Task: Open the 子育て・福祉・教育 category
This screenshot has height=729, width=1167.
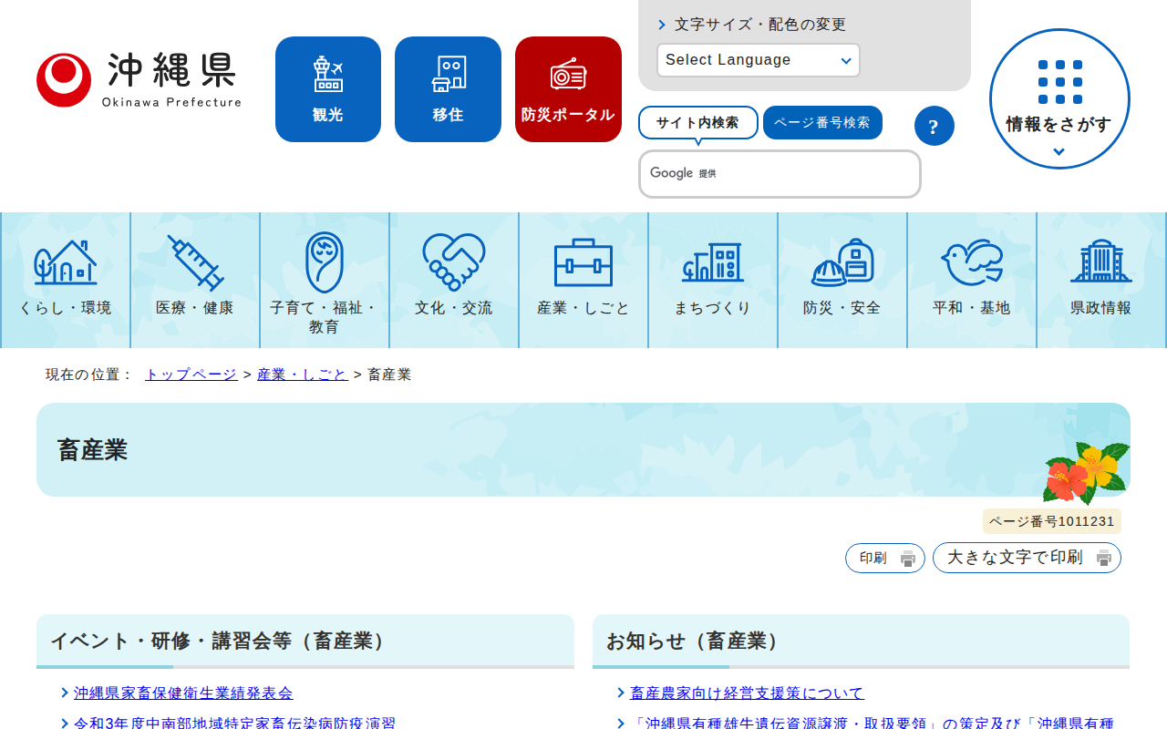Action: click(x=325, y=280)
